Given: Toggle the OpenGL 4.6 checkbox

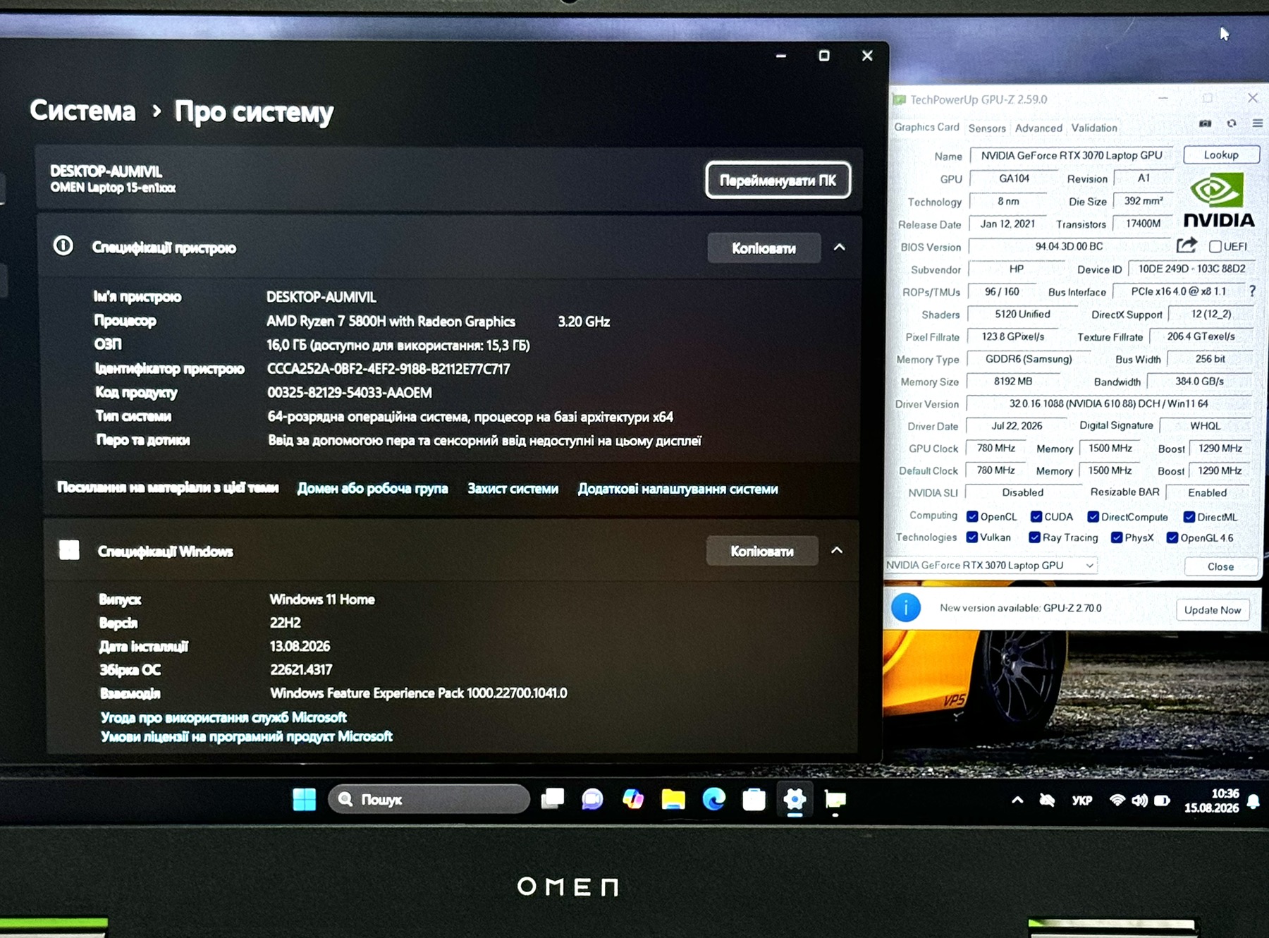Looking at the screenshot, I should pos(1172,537).
